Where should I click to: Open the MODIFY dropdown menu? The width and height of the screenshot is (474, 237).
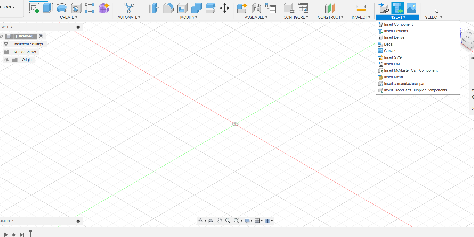coord(189,17)
